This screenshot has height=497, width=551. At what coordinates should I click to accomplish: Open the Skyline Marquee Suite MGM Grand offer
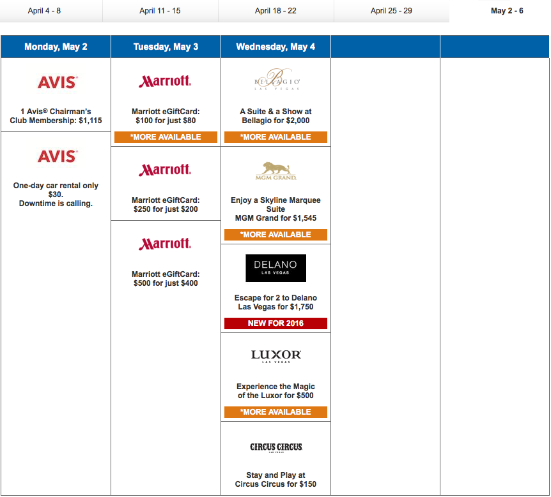[x=276, y=209]
